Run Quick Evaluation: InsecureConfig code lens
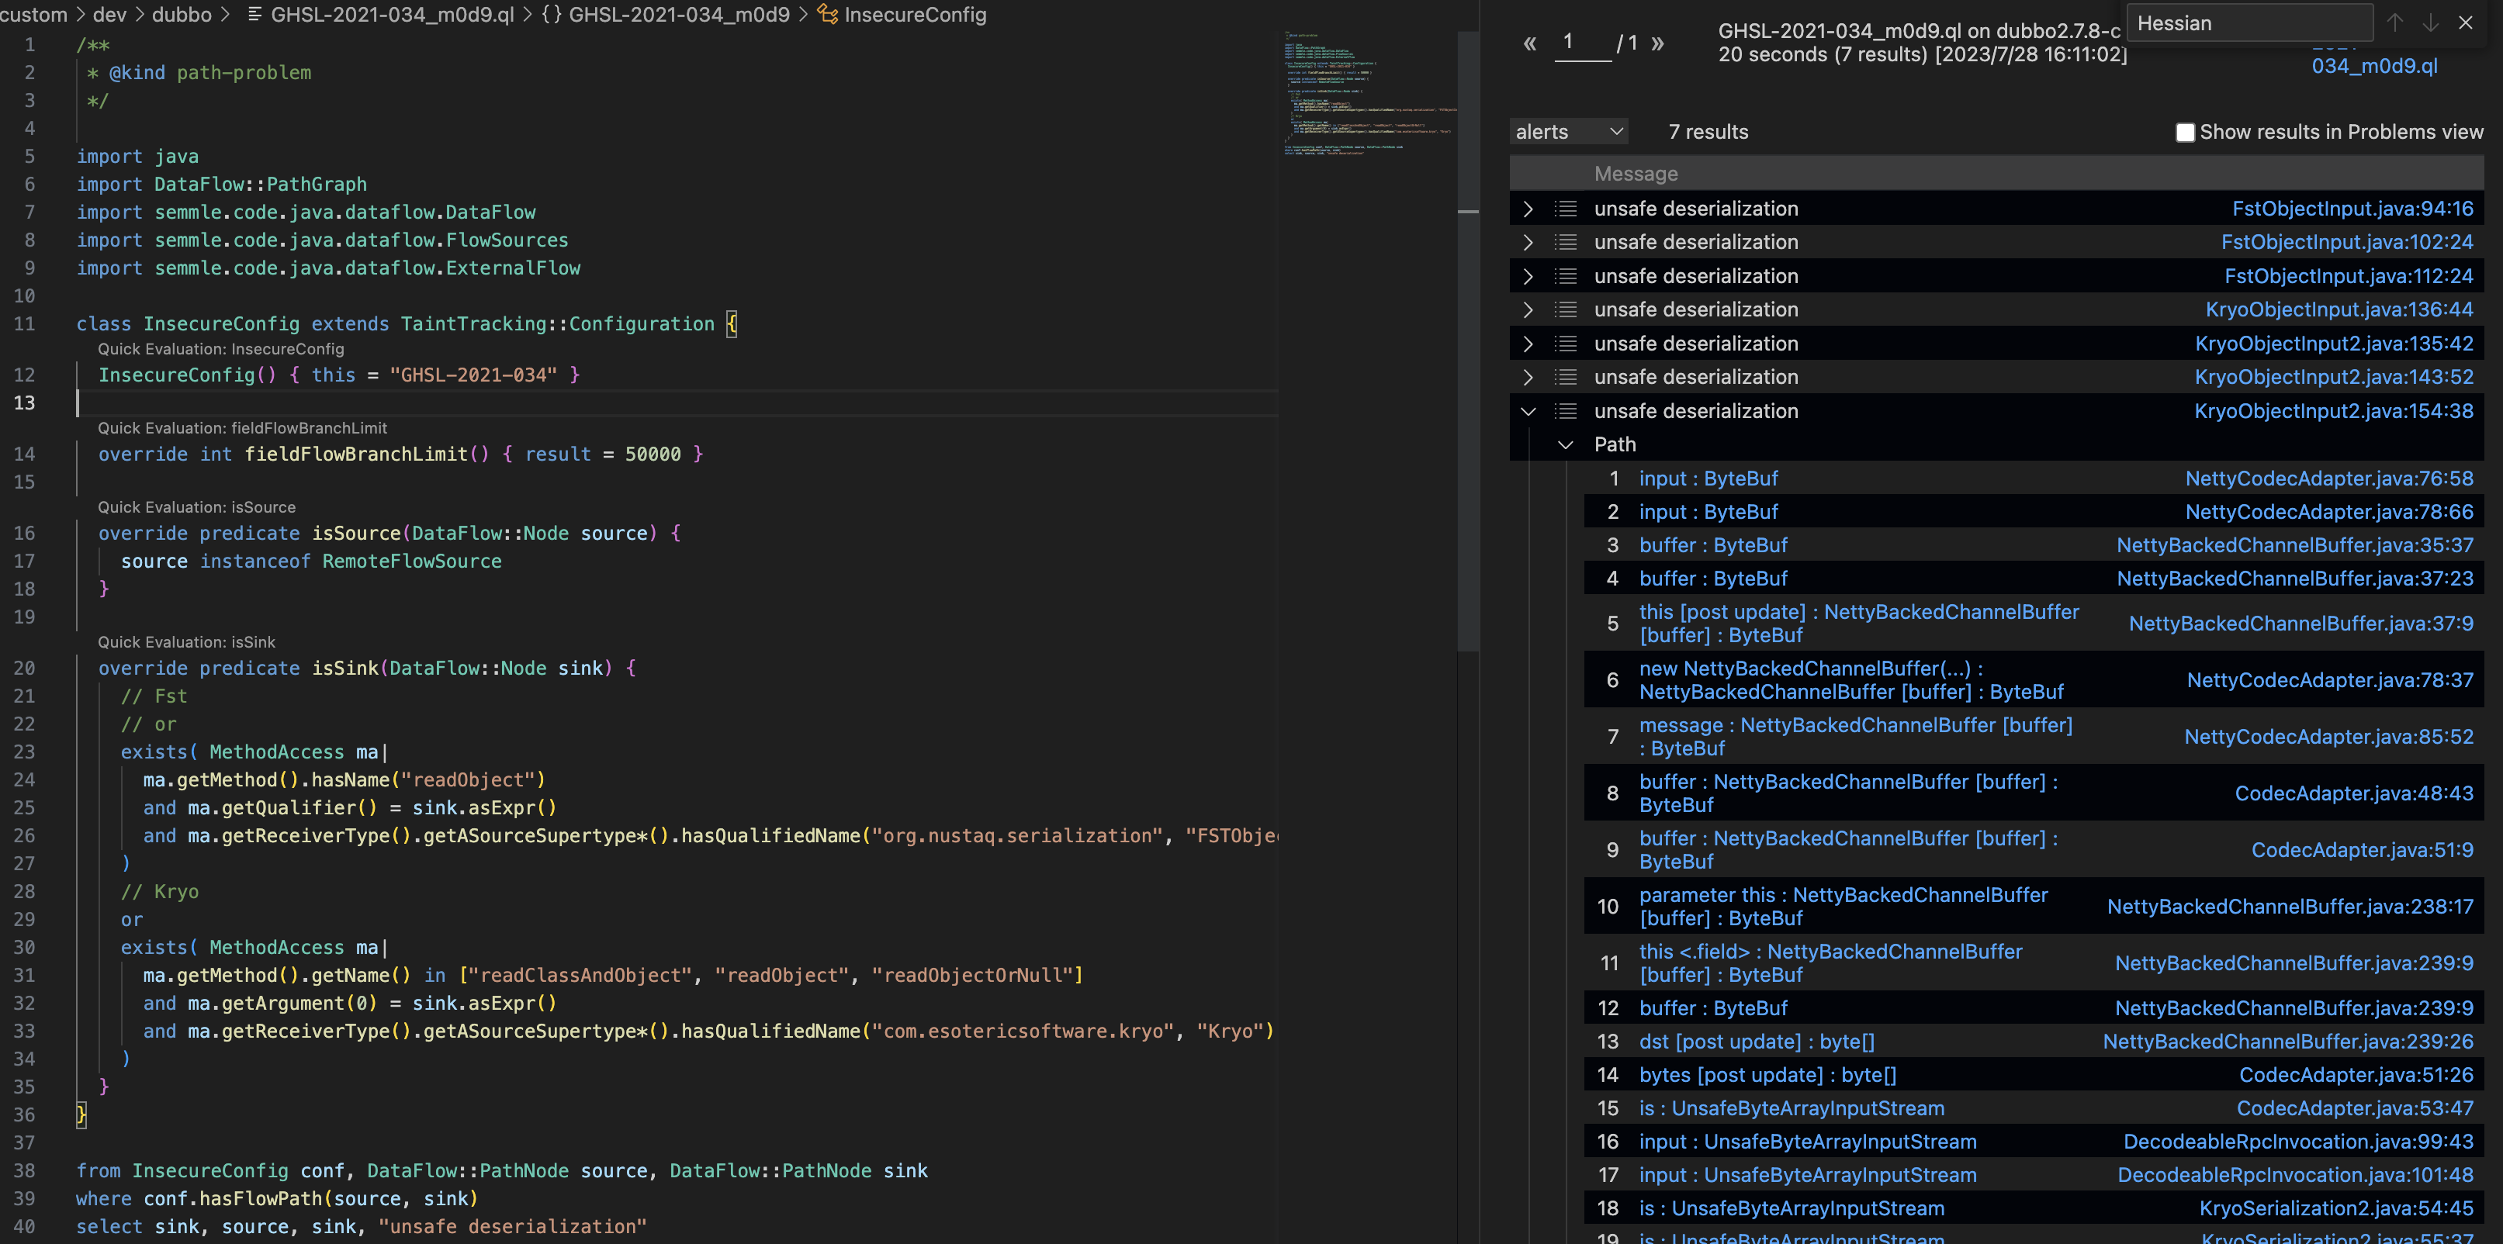This screenshot has height=1244, width=2503. [220, 349]
